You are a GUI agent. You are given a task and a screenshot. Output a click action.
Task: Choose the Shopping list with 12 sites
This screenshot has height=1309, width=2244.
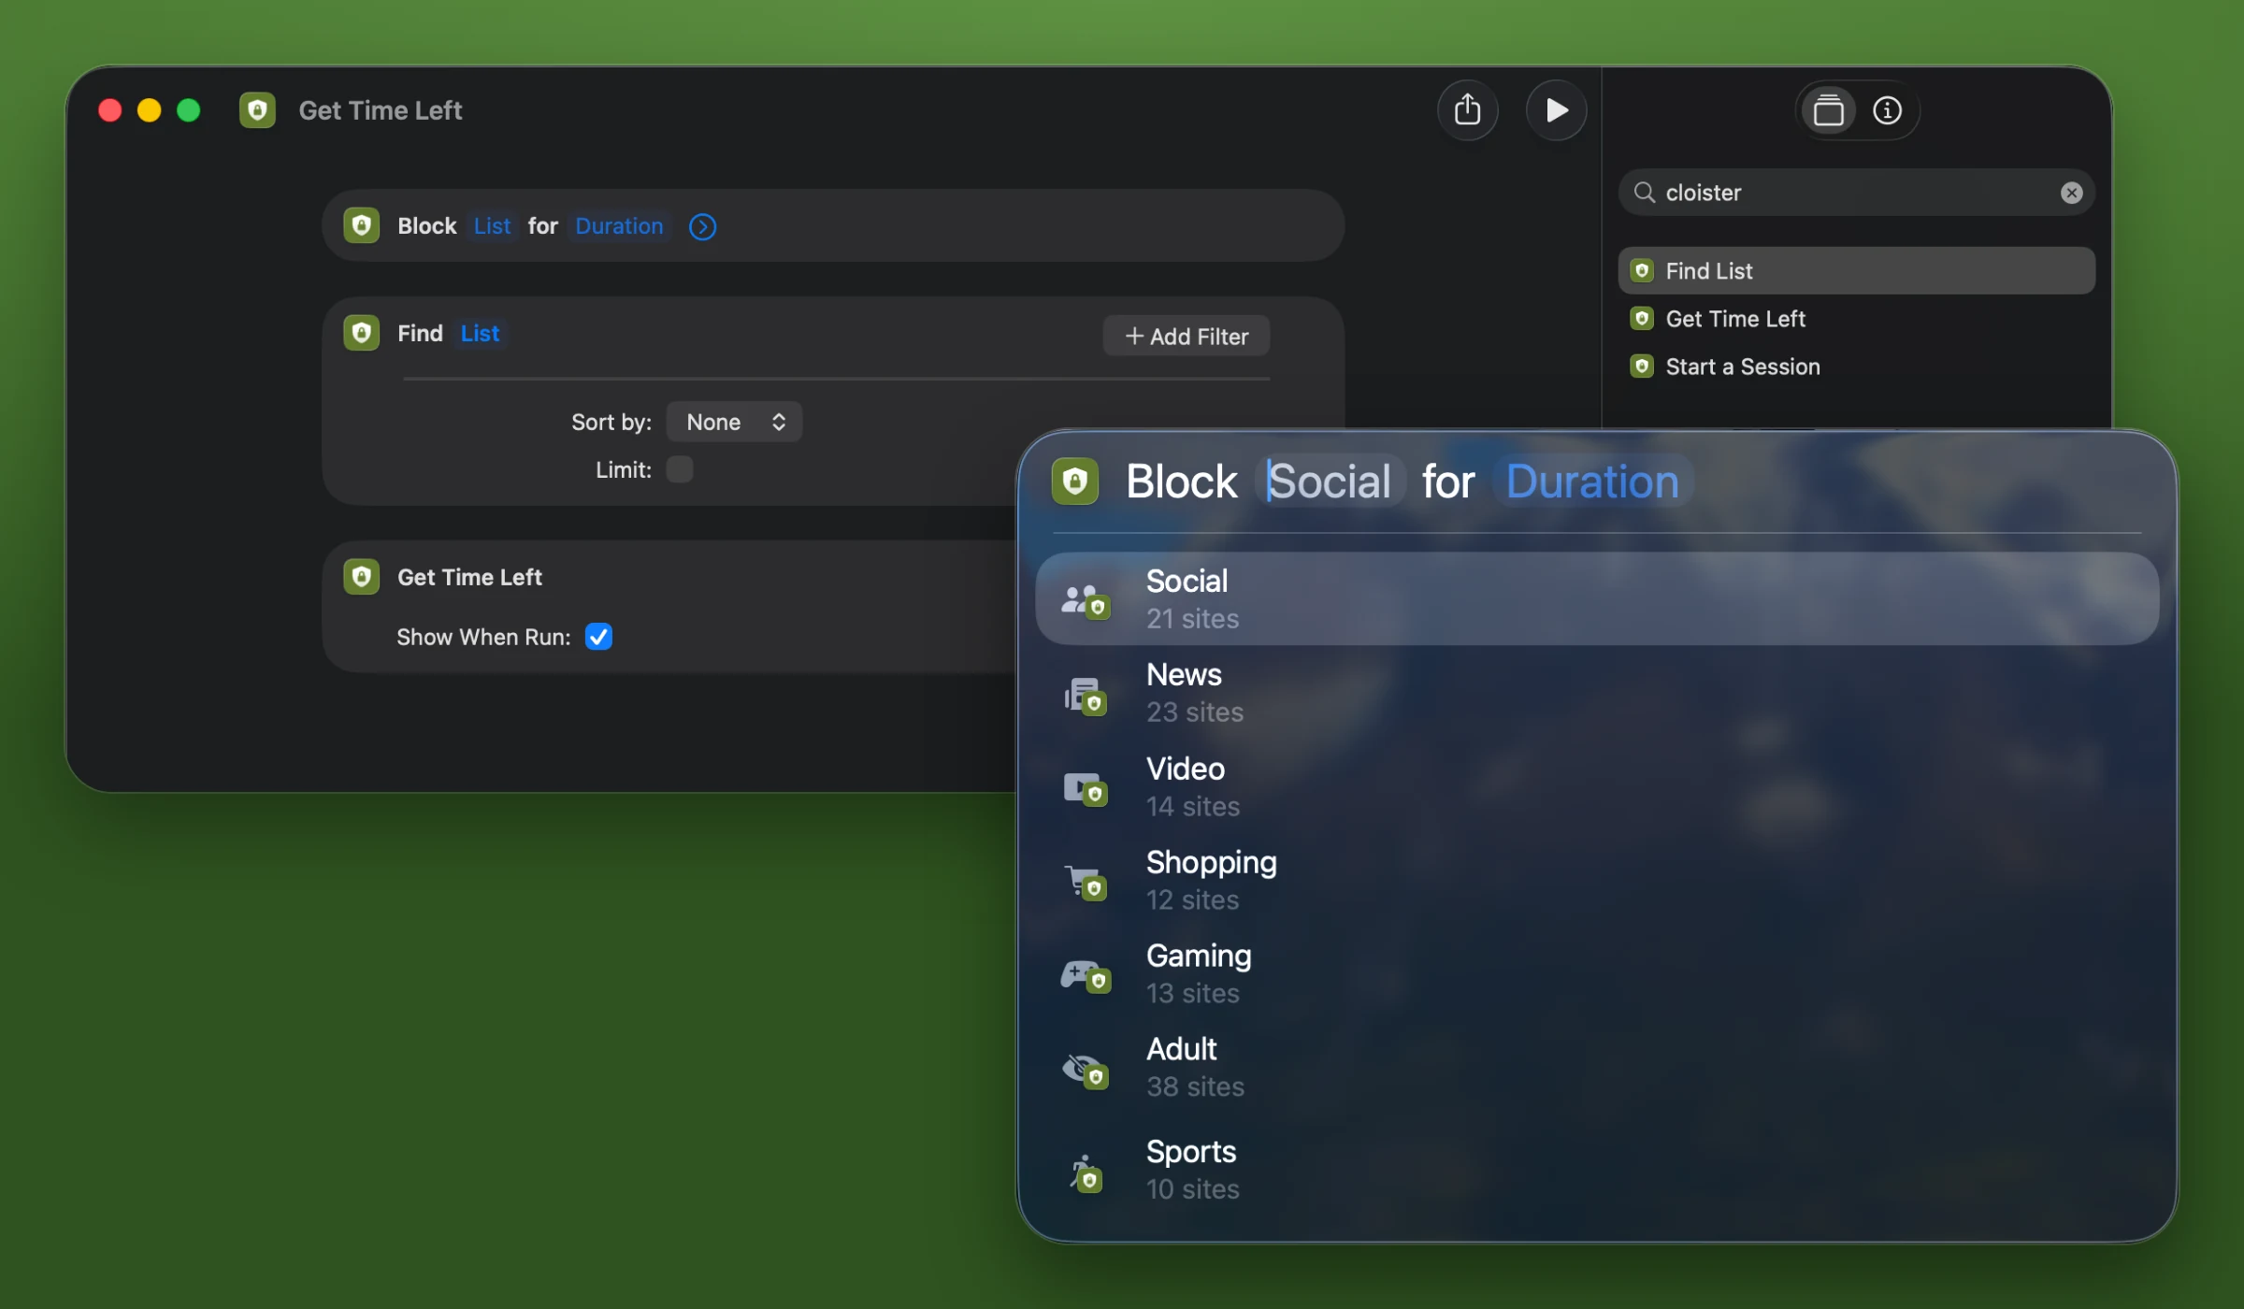click(1597, 880)
